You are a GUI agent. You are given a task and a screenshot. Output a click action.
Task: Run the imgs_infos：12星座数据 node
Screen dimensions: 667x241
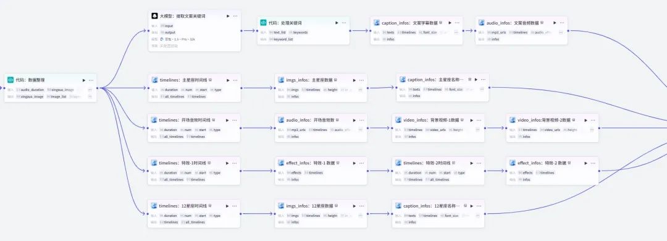tap(354, 206)
